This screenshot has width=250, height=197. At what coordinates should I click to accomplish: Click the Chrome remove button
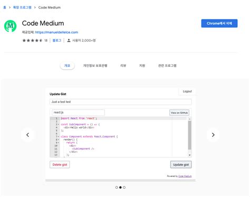point(219,23)
